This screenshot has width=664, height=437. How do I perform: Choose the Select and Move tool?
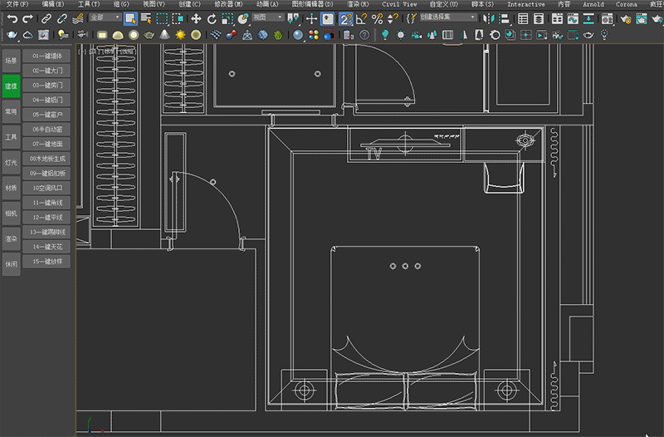point(196,17)
